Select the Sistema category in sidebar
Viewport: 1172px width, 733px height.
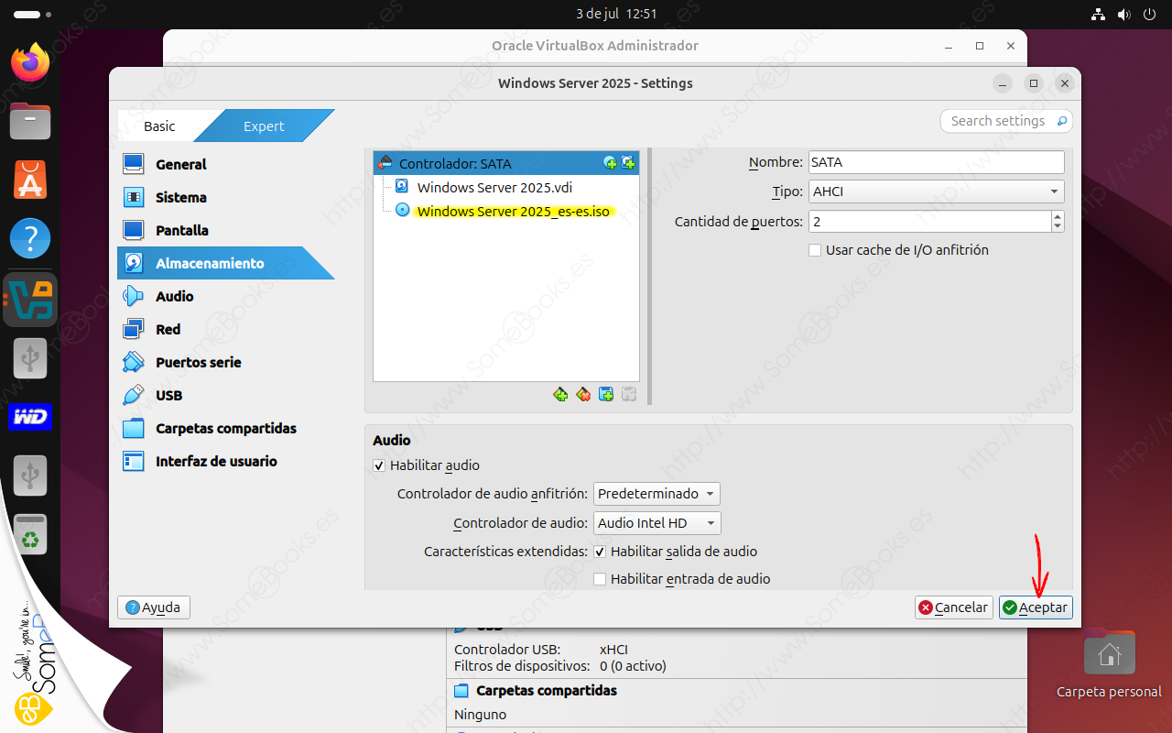[180, 197]
